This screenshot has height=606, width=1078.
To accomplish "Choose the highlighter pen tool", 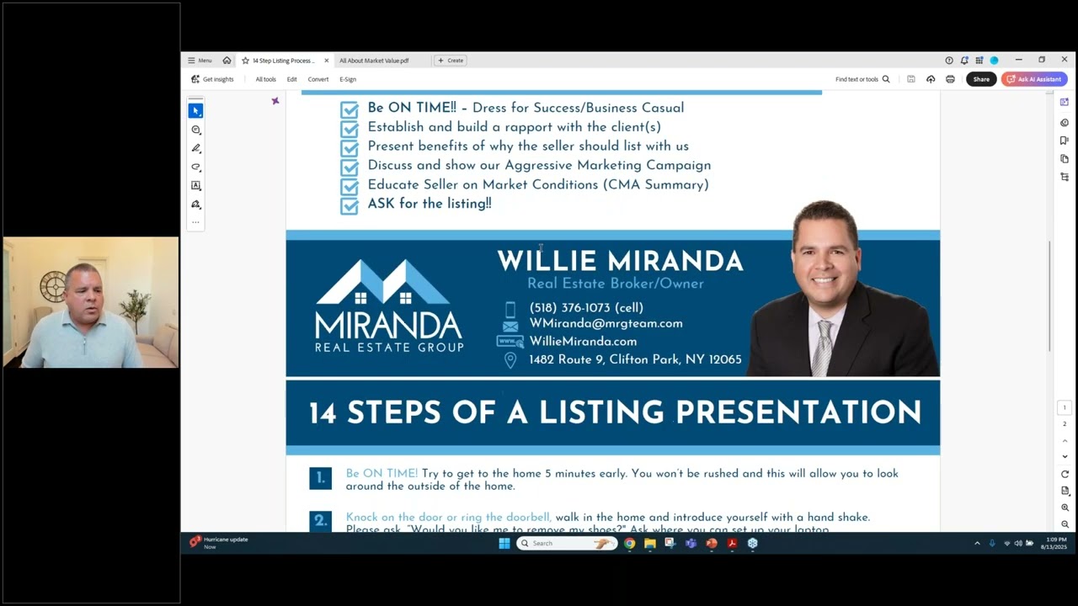I will (x=196, y=148).
